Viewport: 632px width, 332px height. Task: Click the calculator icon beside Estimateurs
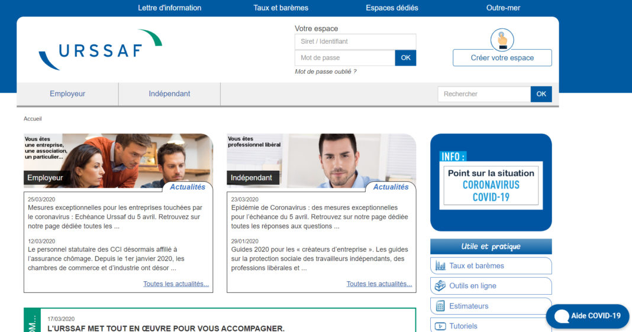pyautogui.click(x=440, y=306)
